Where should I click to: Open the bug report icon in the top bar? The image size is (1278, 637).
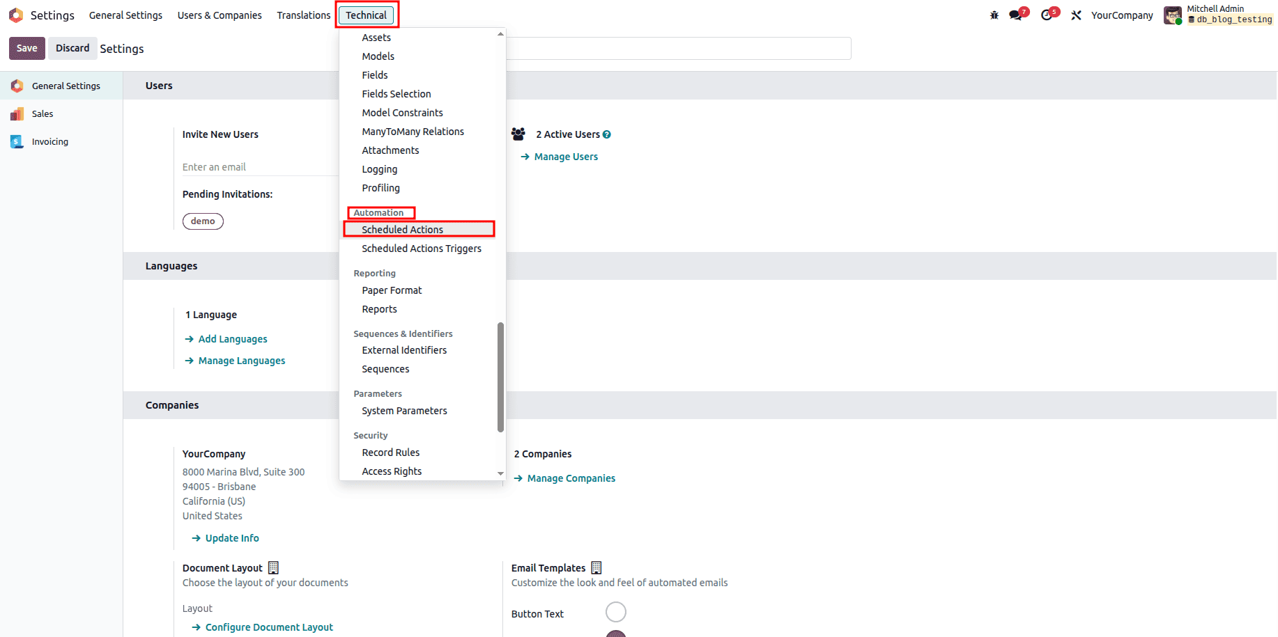coord(993,14)
